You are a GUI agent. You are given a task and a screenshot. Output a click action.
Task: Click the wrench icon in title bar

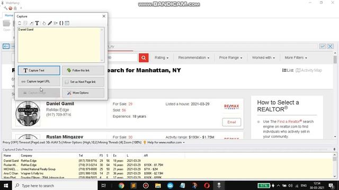[x=5, y=8]
